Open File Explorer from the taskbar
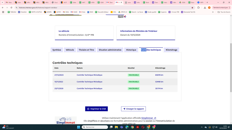232x130 pixels. [x=116, y=127]
